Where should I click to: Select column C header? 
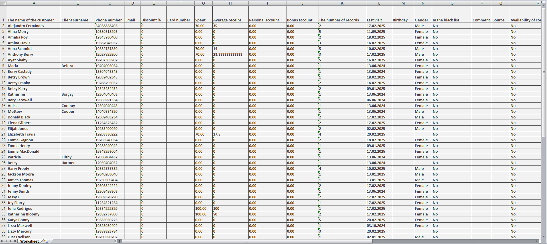tap(110, 3)
